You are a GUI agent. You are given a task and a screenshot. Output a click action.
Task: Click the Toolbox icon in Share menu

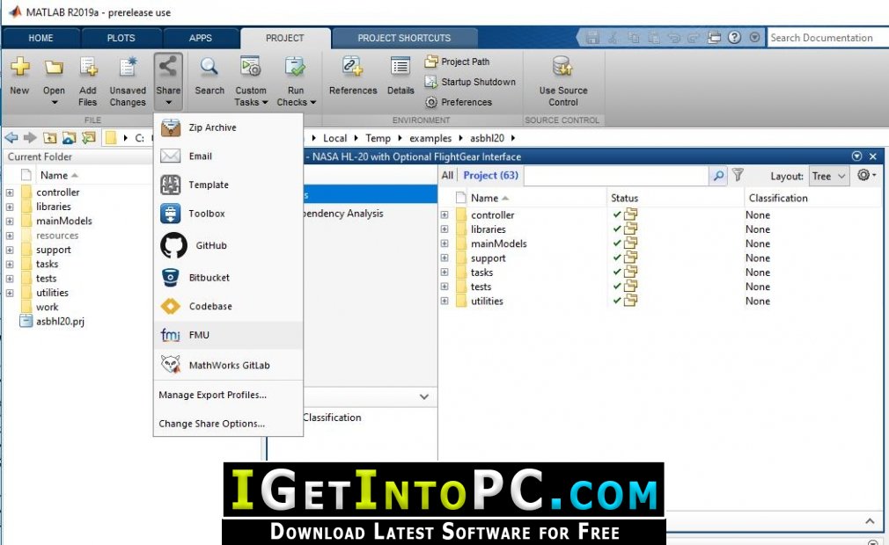170,214
